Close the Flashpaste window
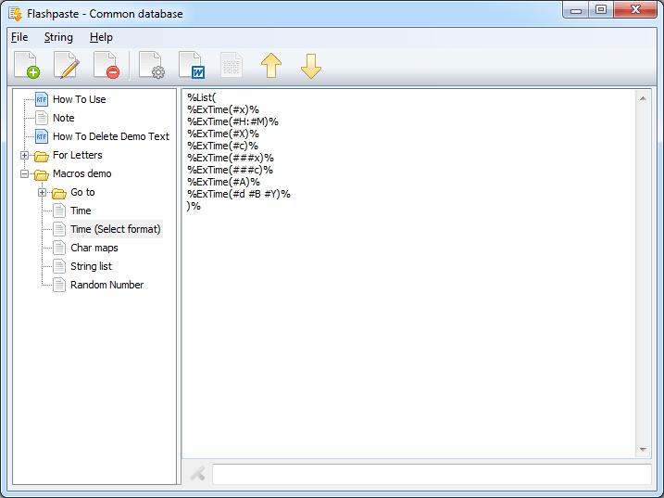664x498 pixels. click(634, 9)
